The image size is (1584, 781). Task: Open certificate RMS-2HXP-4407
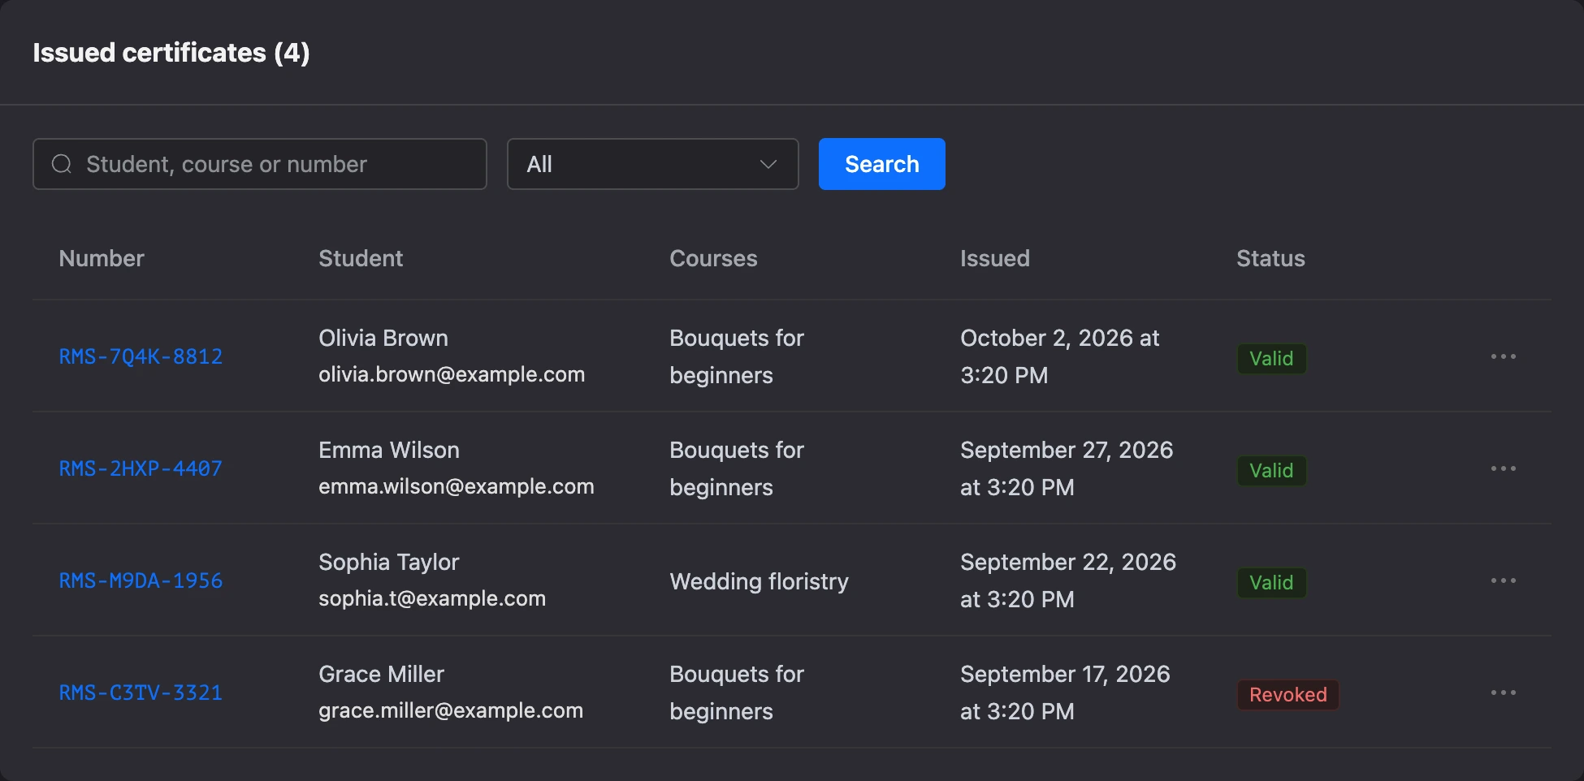[141, 468]
